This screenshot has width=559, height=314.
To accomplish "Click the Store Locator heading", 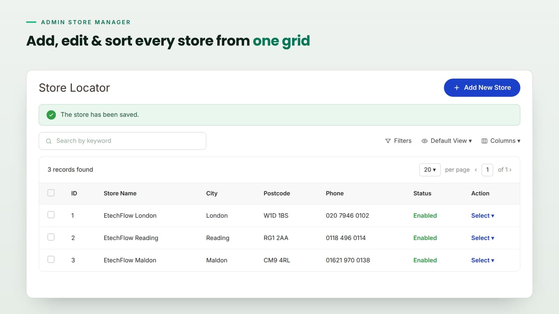I will [x=74, y=88].
